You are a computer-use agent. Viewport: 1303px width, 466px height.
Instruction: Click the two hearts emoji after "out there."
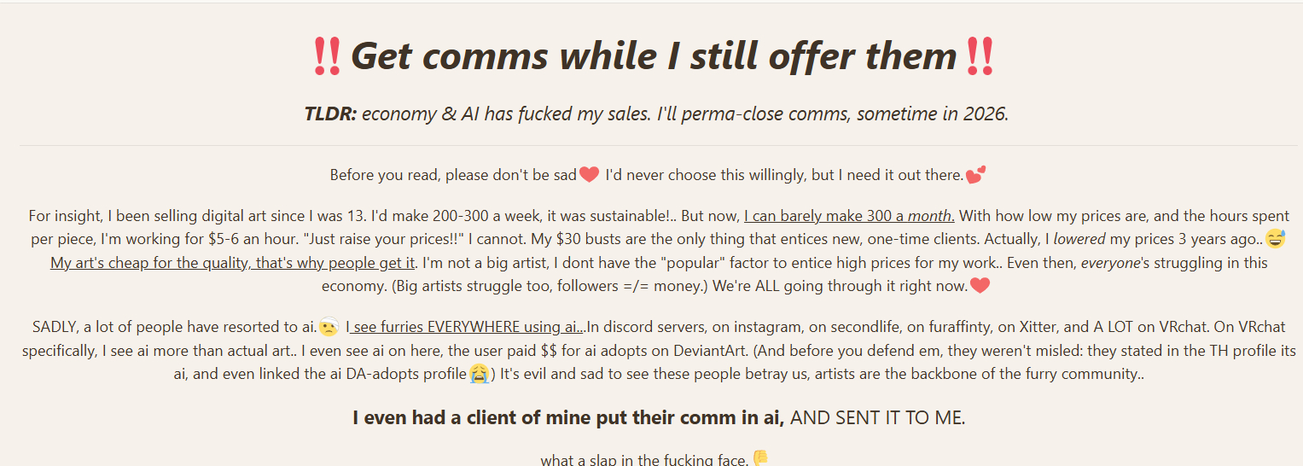pos(975,175)
